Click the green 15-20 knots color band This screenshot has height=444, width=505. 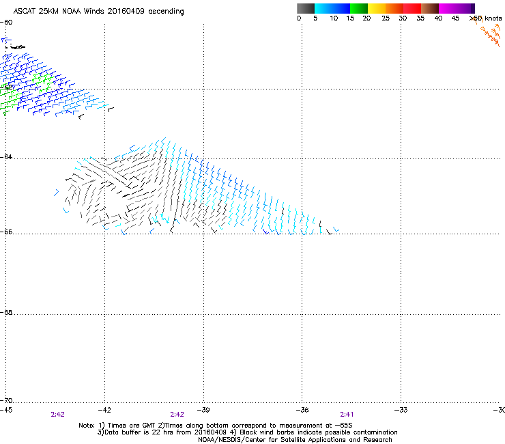[x=359, y=8]
